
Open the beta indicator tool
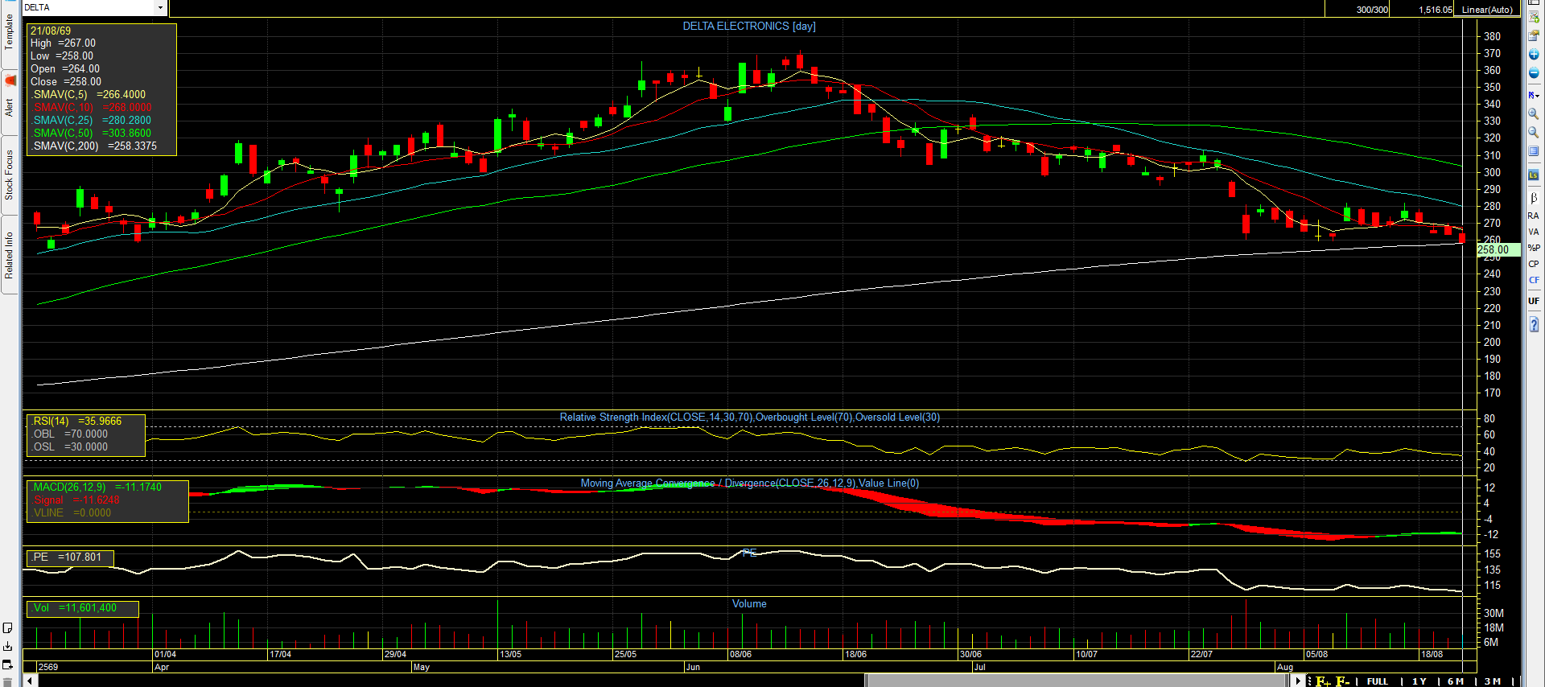1534,198
